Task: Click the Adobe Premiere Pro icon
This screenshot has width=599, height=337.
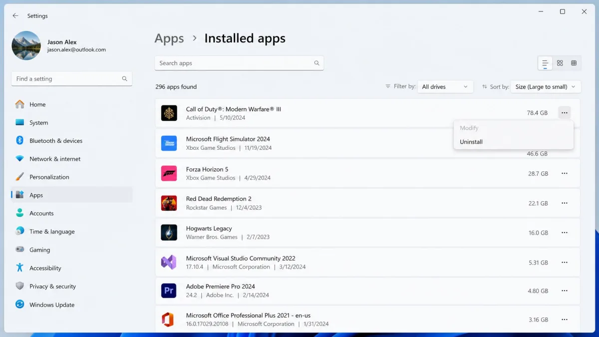Action: pyautogui.click(x=169, y=291)
